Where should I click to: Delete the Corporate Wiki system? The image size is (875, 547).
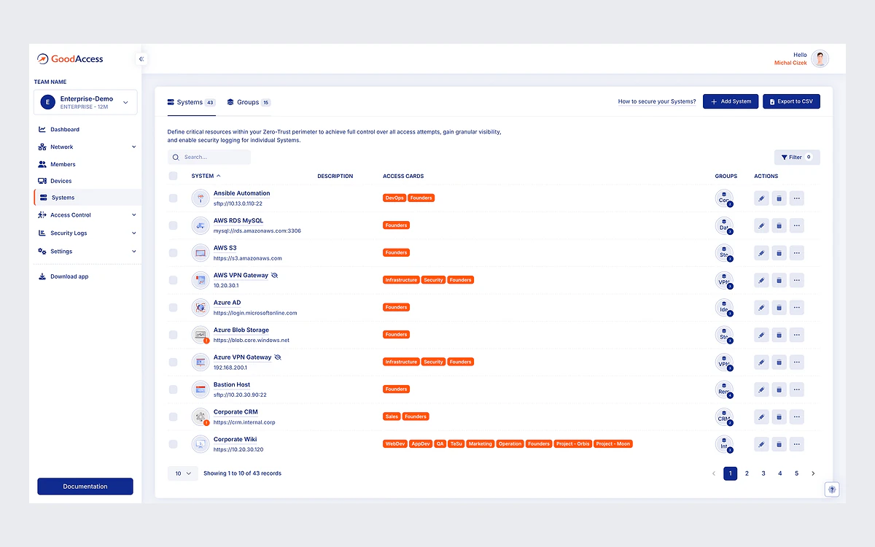click(779, 444)
